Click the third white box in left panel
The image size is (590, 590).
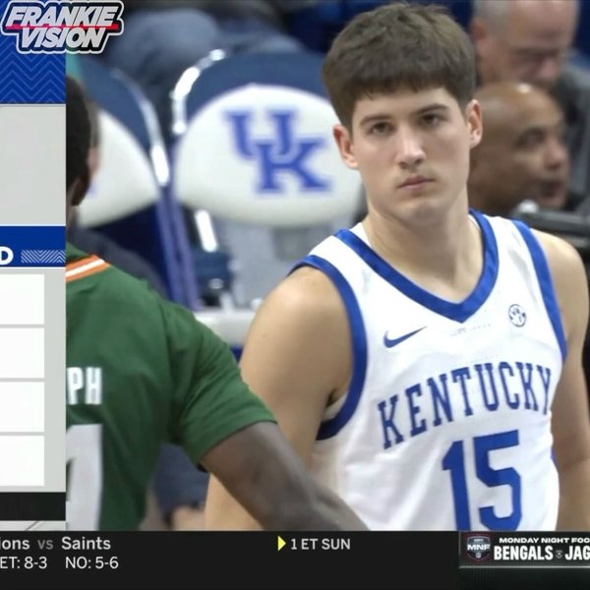[x=23, y=407]
